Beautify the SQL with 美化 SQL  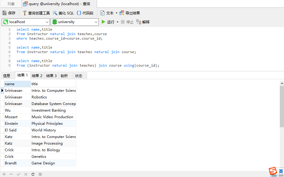[63, 13]
